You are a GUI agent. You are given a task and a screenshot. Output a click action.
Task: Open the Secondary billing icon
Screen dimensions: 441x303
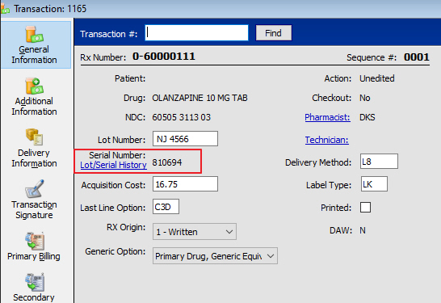click(34, 282)
